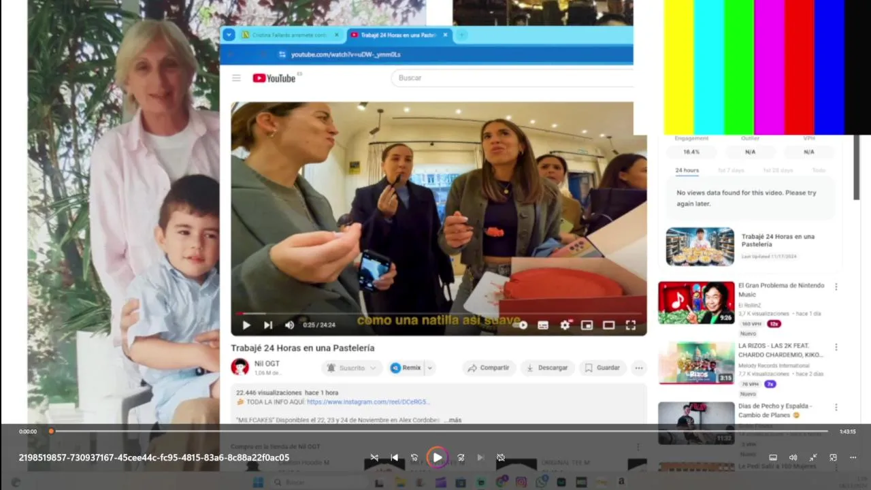This screenshot has height=490, width=871.
Task: Toggle YouTube theater mode
Action: (608, 325)
